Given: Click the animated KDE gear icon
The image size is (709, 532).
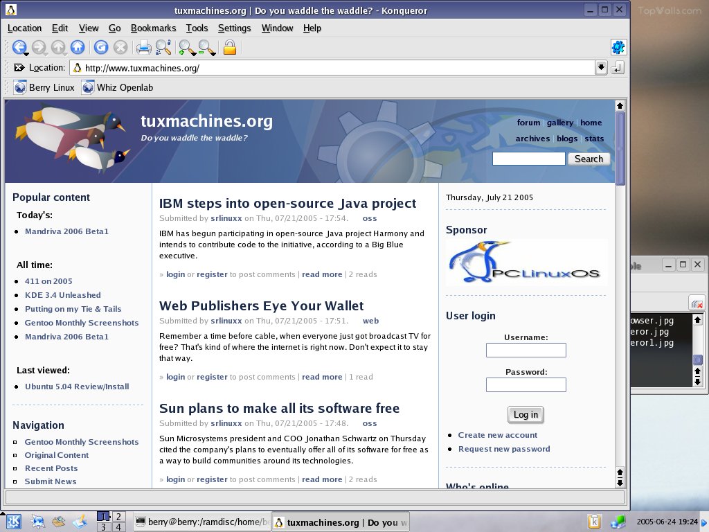Looking at the screenshot, I should point(618,47).
